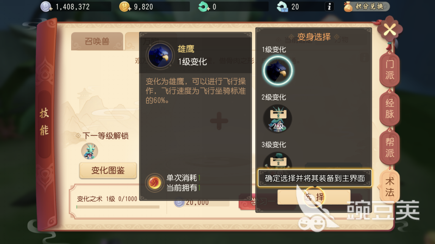Open the info i icon
Image resolution: width=435 pixels, height=244 pixels.
(329, 6)
